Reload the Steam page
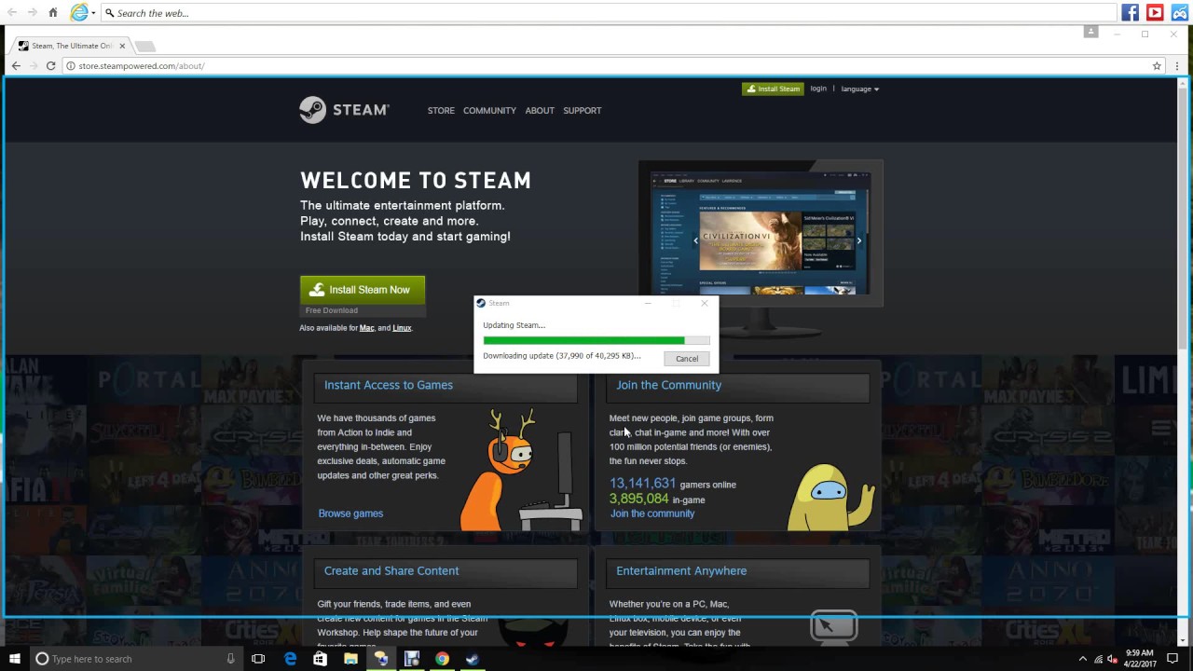Viewport: 1193px width, 671px height. pyautogui.click(x=50, y=66)
